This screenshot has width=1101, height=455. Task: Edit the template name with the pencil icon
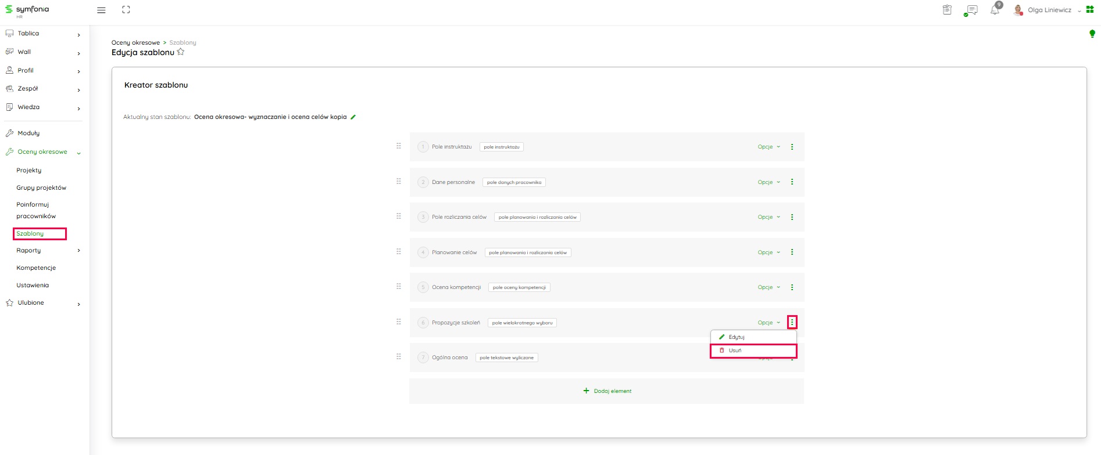tap(353, 117)
